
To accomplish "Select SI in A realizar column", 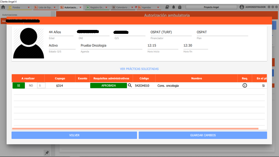I will point(18,85).
